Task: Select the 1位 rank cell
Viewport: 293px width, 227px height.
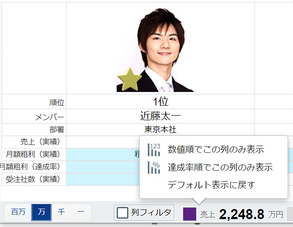Action: point(160,102)
